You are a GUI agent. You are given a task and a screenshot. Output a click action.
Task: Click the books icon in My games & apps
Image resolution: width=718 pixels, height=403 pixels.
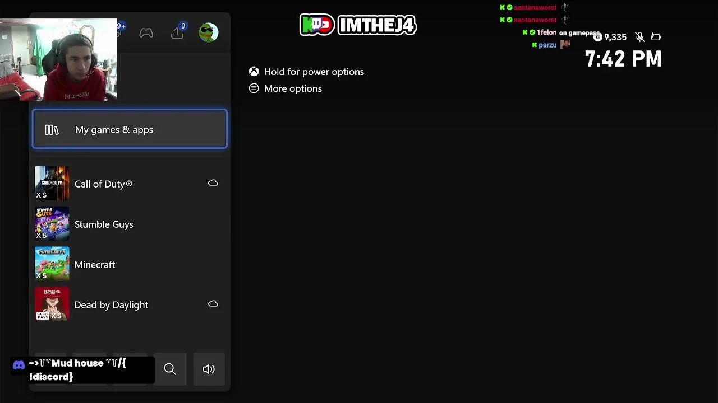(52, 130)
